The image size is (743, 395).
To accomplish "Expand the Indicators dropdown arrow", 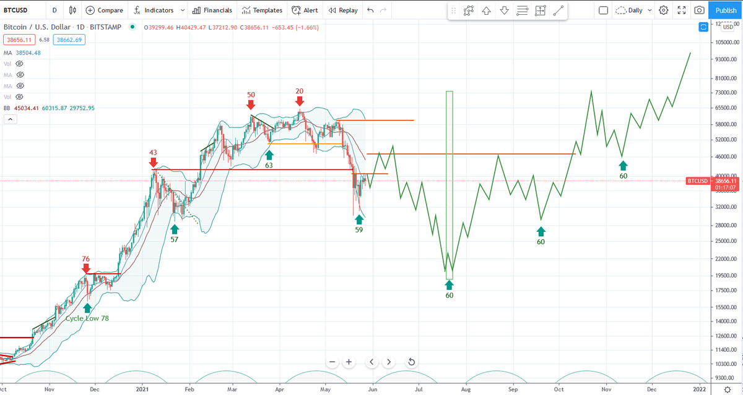I will [183, 11].
